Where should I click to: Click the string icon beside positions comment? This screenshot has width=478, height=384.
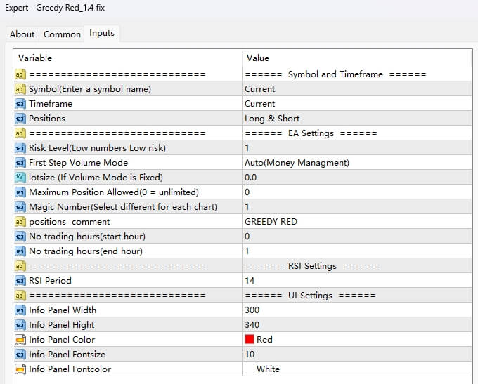pos(20,222)
